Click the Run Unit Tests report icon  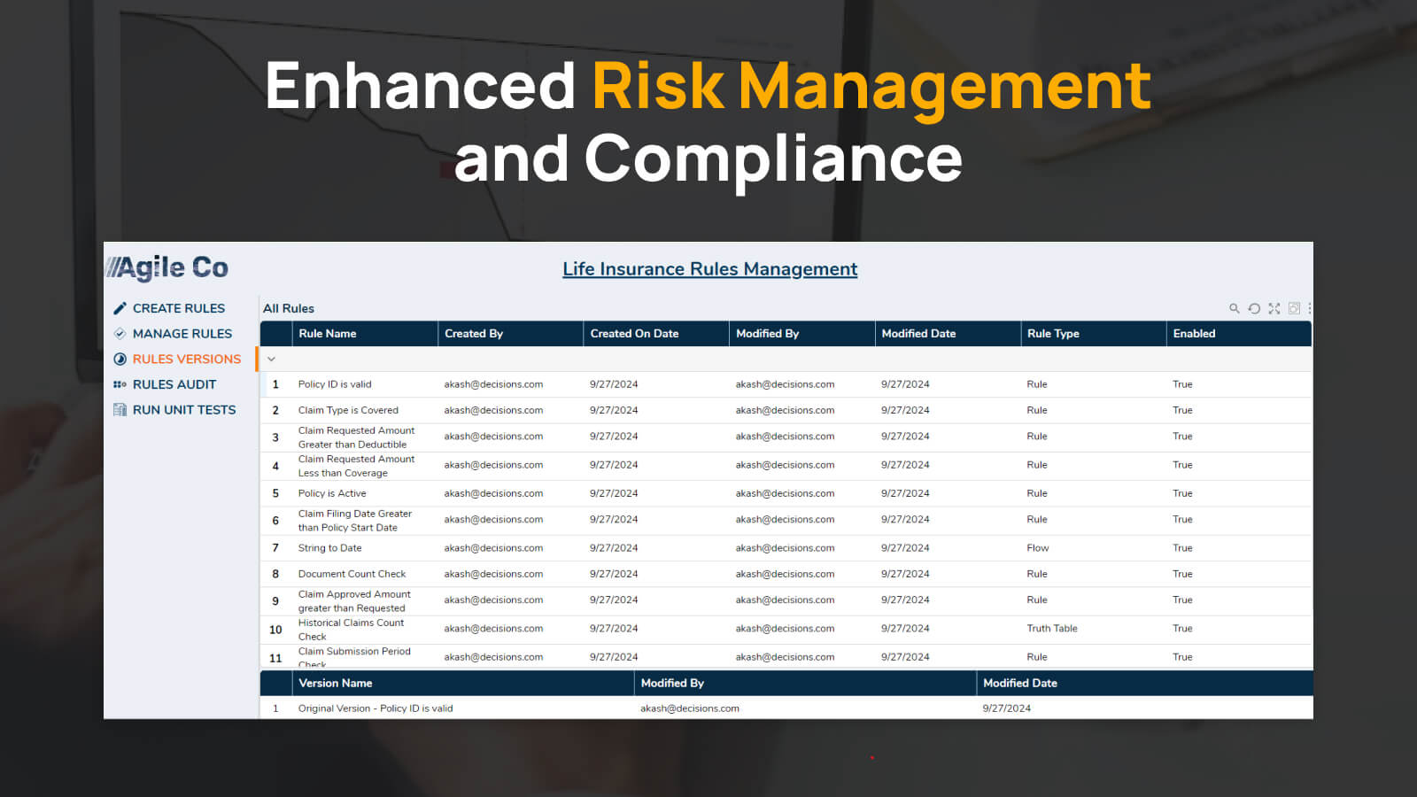[120, 410]
